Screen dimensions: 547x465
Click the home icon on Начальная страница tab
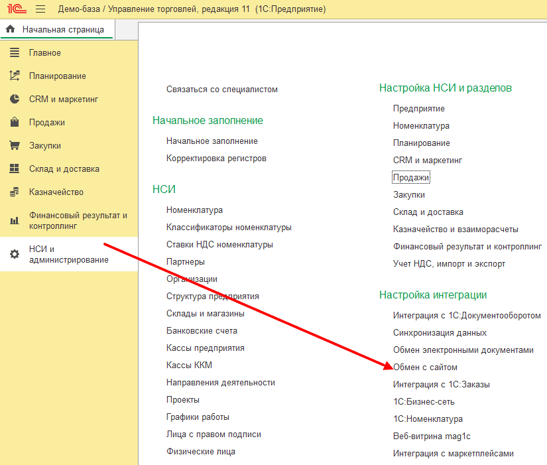pyautogui.click(x=11, y=29)
